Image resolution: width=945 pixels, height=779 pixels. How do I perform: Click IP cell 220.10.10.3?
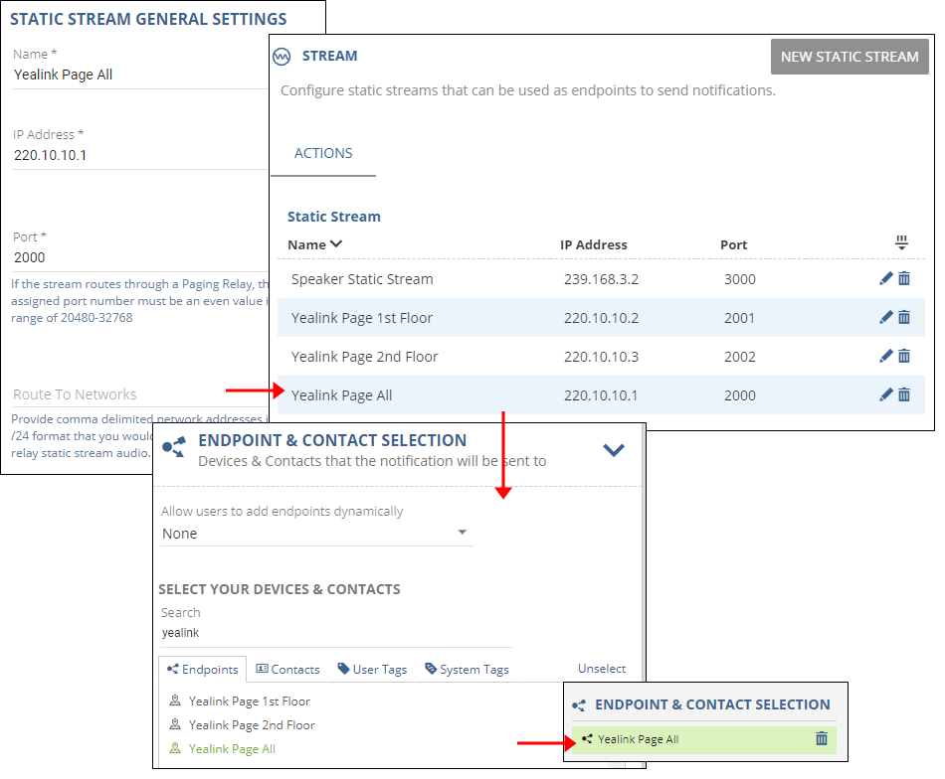(601, 357)
